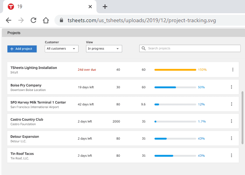The width and height of the screenshot is (245, 175).
Task: Click the 40 value in TSheets Lighting row
Action: 118,70
